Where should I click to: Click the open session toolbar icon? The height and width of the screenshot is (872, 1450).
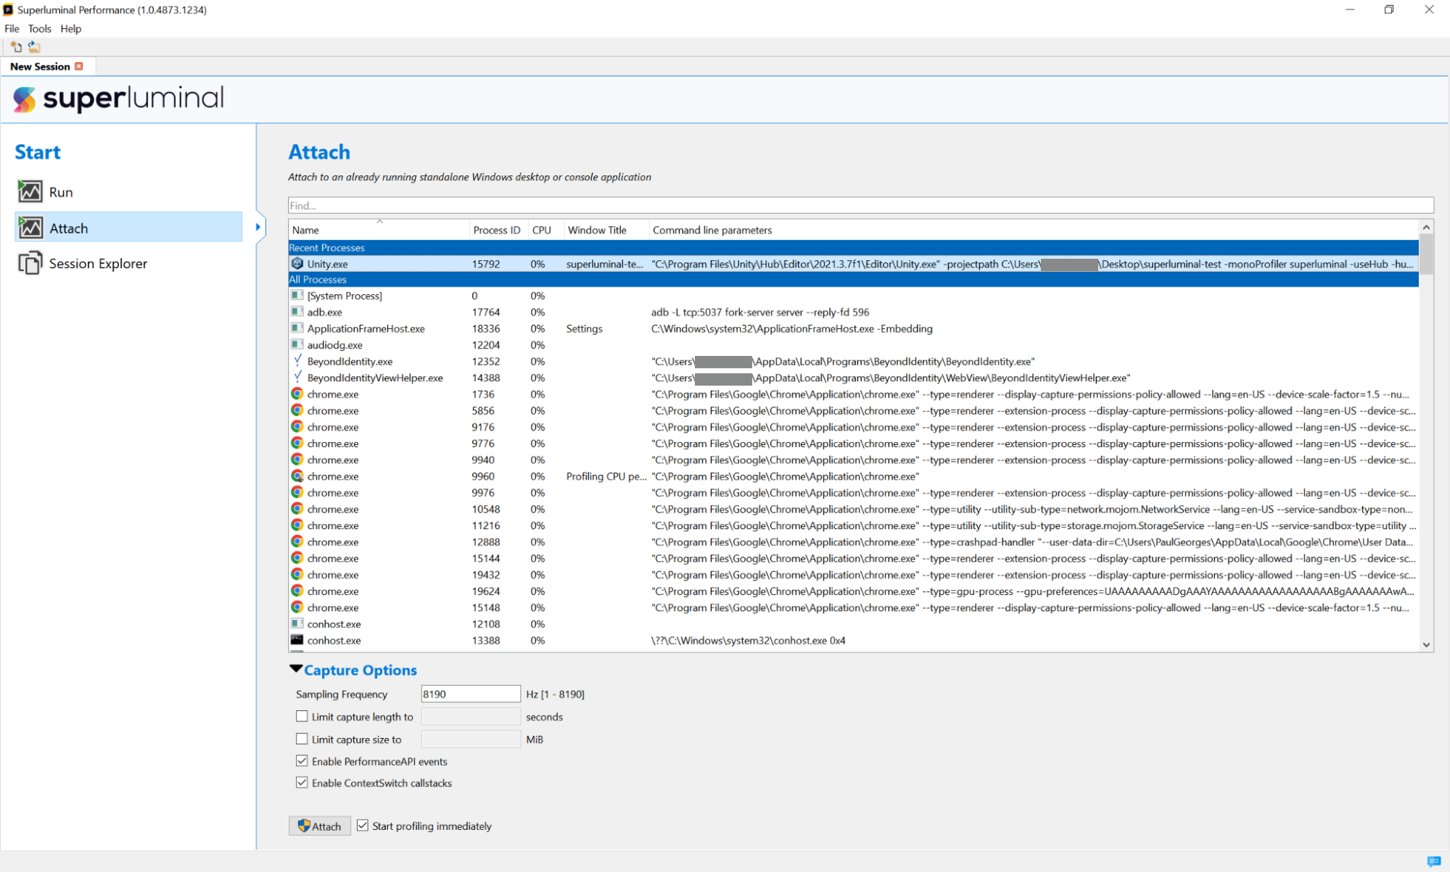click(x=34, y=47)
